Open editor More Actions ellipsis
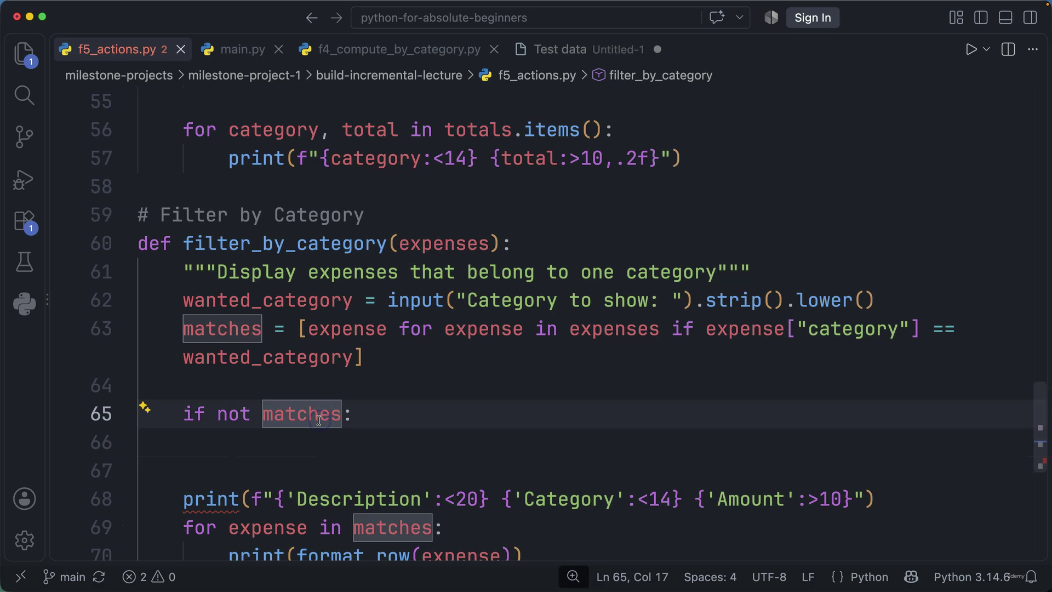The image size is (1052, 592). coord(1033,49)
